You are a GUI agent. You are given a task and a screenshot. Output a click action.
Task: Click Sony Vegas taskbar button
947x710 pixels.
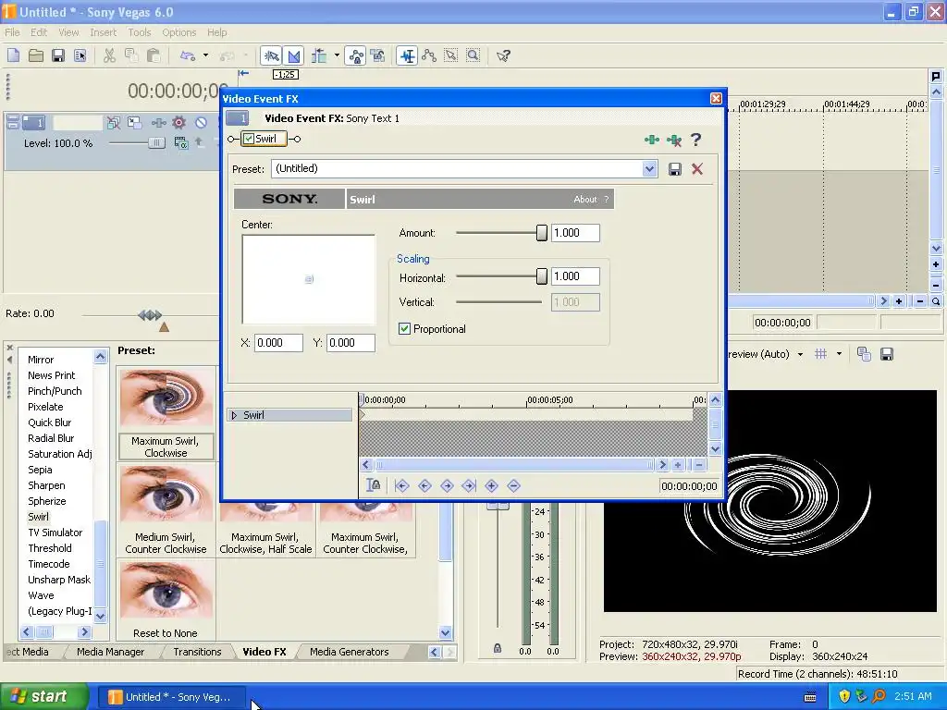pyautogui.click(x=171, y=697)
